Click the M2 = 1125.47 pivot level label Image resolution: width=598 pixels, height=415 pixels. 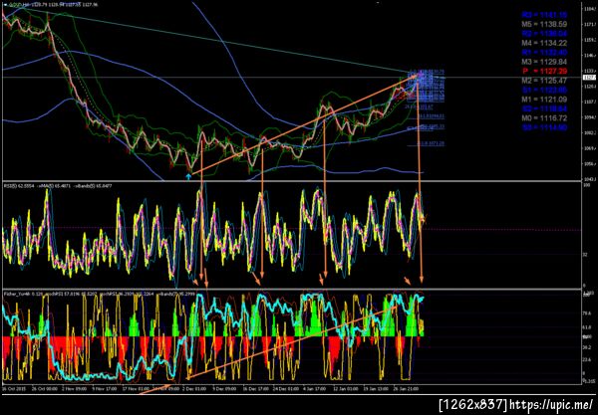(544, 81)
